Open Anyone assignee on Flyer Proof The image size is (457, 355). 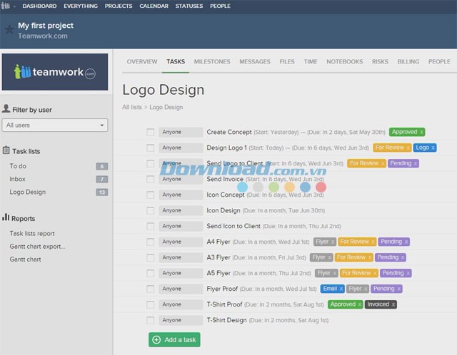(181, 289)
